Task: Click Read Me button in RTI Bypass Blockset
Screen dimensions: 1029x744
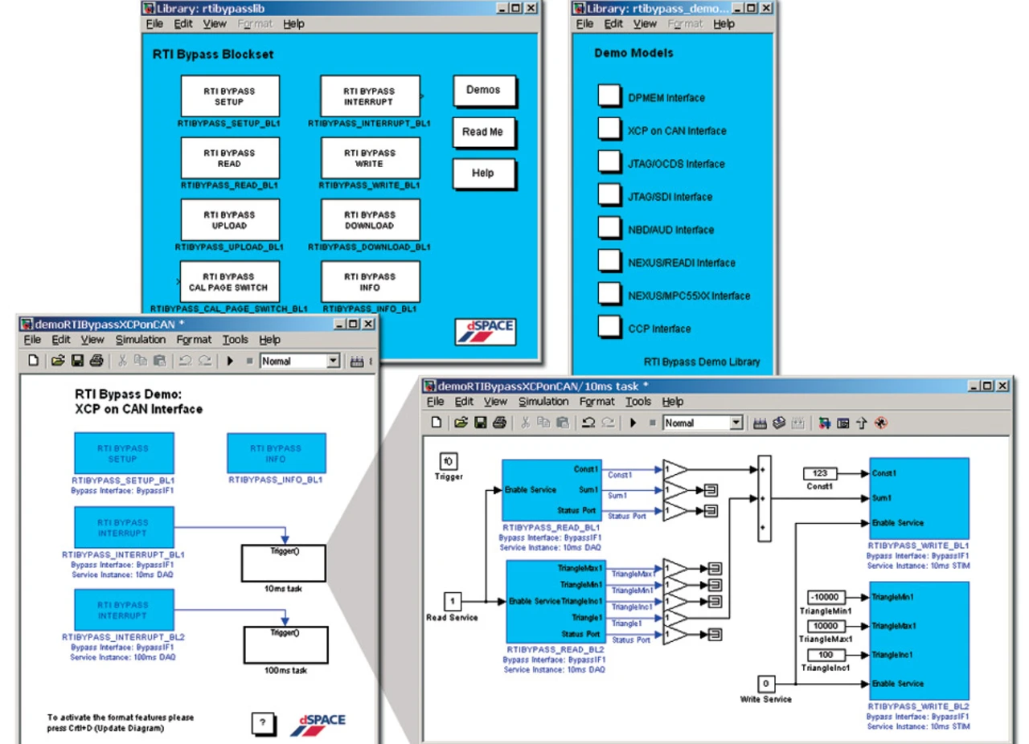Action: [x=483, y=132]
